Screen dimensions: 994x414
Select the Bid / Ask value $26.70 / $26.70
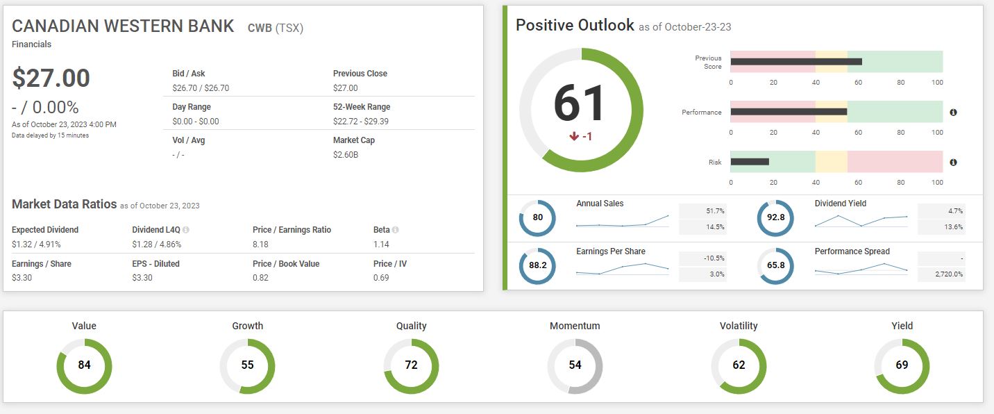pos(201,88)
